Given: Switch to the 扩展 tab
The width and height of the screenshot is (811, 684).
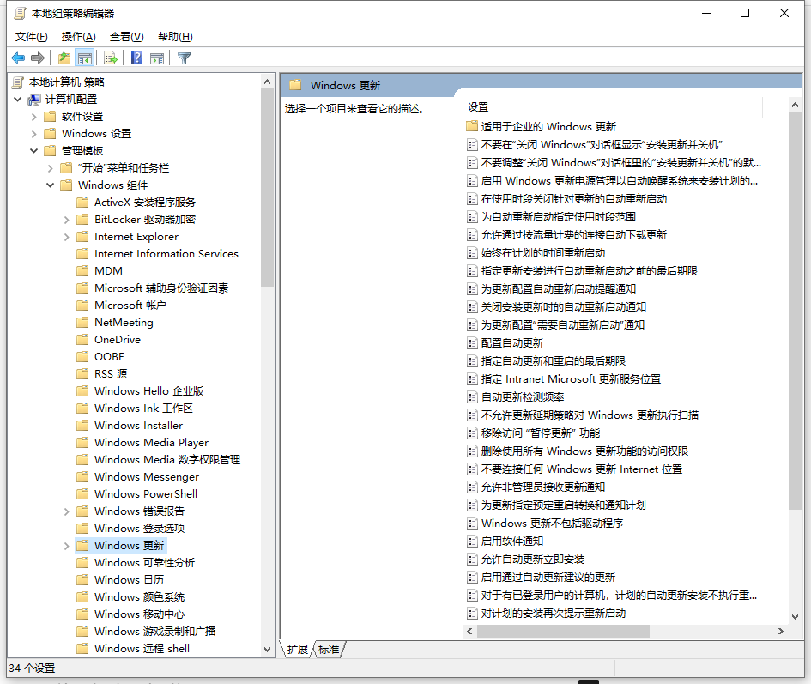Looking at the screenshot, I should point(298,649).
